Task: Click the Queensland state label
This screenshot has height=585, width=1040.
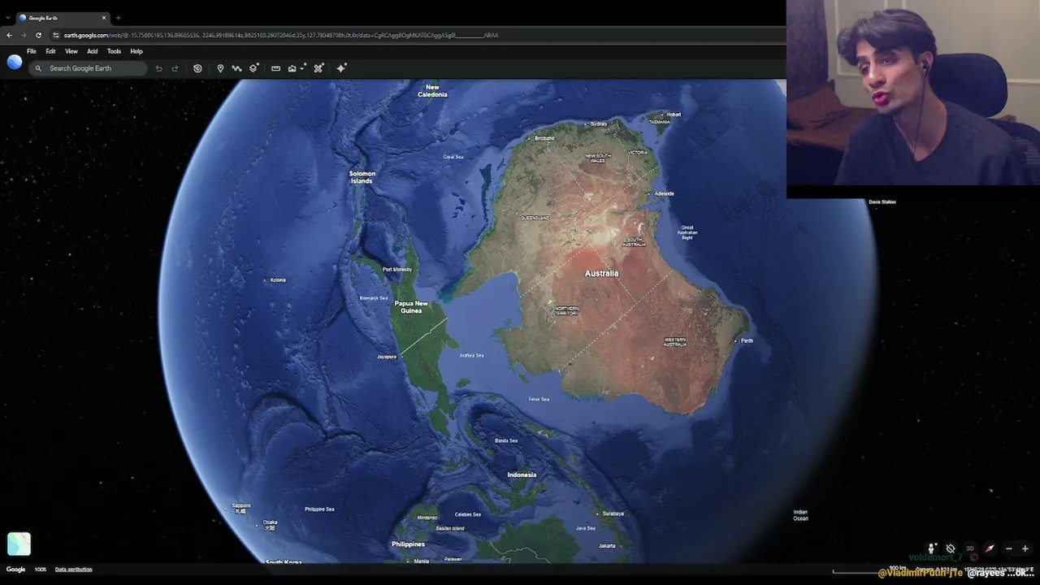Action: [535, 218]
